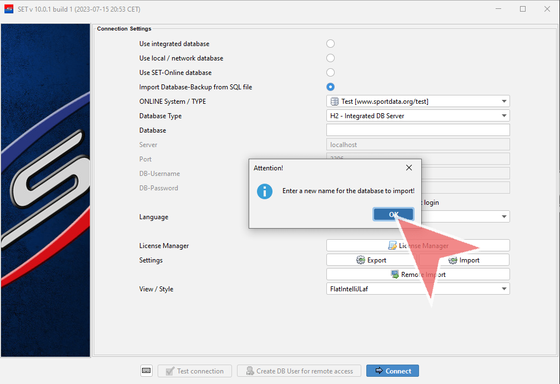The height and width of the screenshot is (384, 560).
Task: Expand the Language dropdown arrow
Action: point(504,217)
